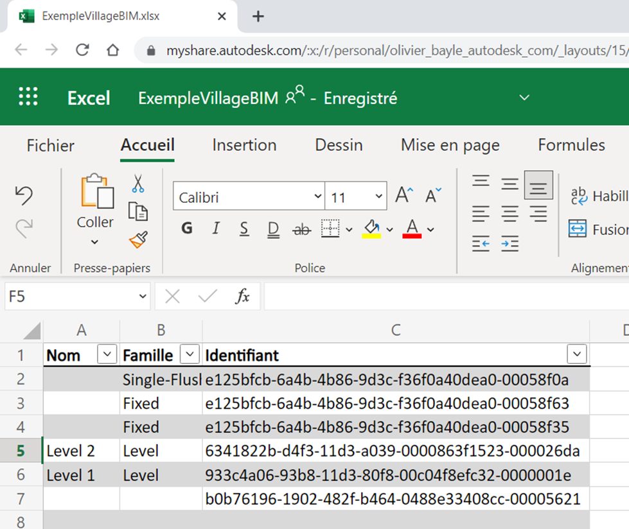Align text to middle vertically

pos(510,184)
